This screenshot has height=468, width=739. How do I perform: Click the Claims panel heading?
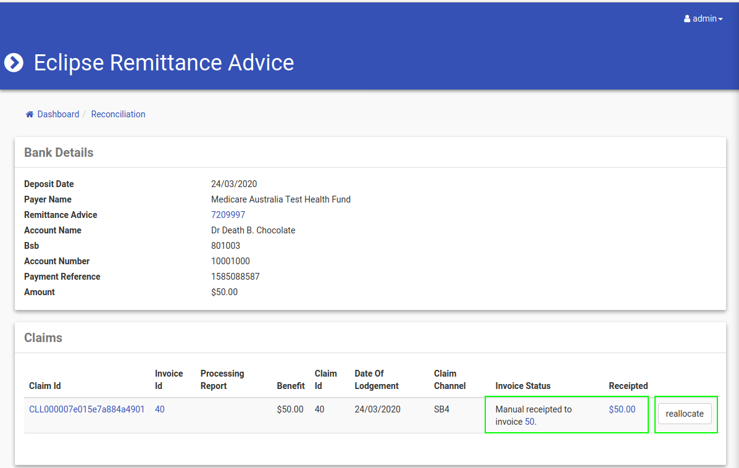43,338
